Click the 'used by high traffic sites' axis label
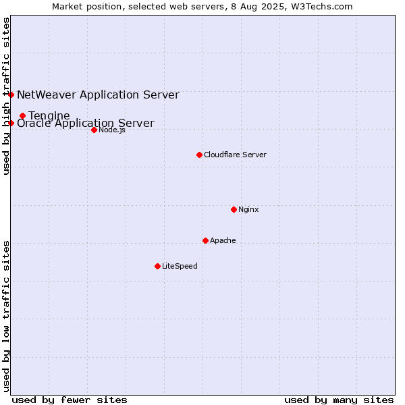Screen dimensions: 405x405 (5, 96)
